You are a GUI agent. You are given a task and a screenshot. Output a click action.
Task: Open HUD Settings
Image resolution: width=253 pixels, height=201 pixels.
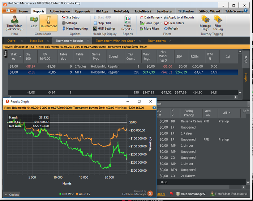104,29
